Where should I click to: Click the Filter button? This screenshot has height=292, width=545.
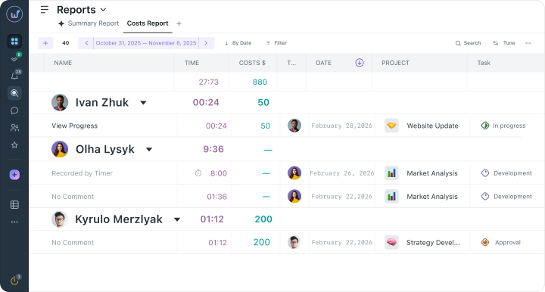click(x=276, y=43)
